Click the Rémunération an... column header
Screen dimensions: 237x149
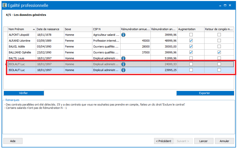click(164, 29)
